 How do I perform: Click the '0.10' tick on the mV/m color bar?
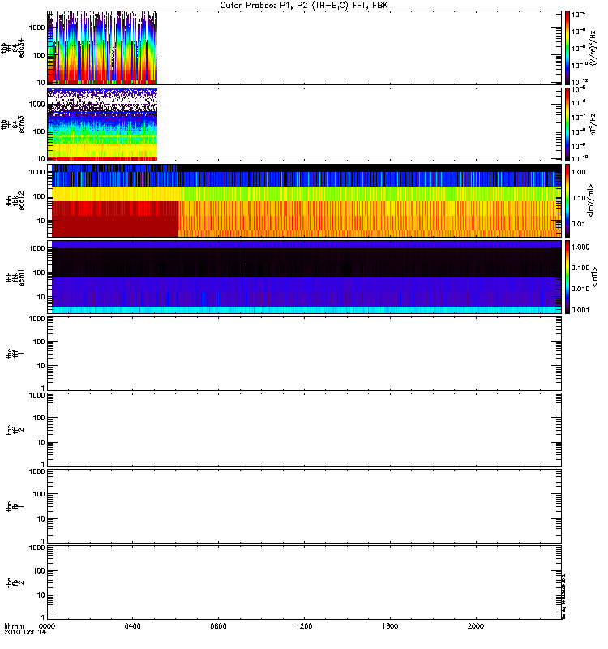pos(578,198)
